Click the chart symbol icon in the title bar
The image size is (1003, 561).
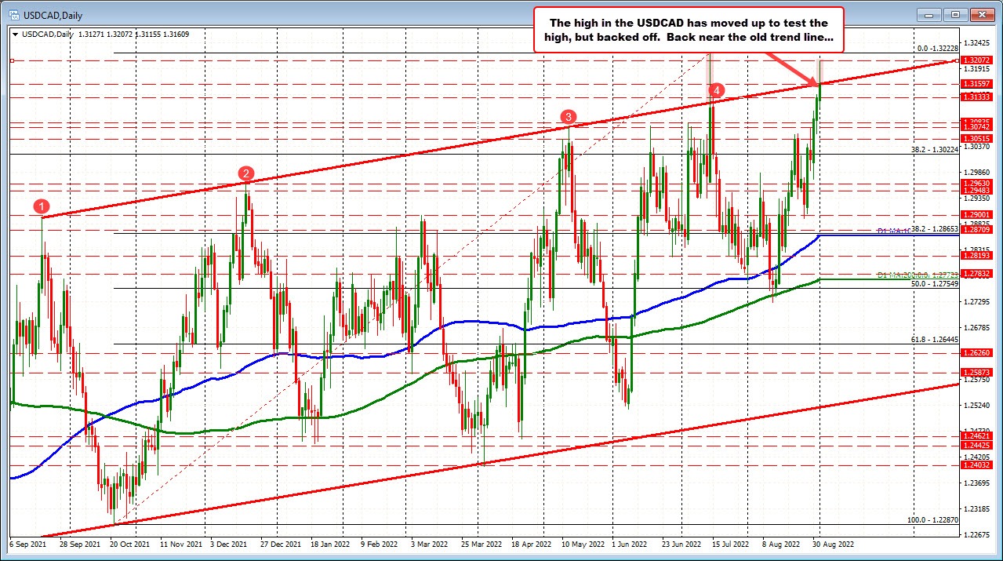(14, 15)
